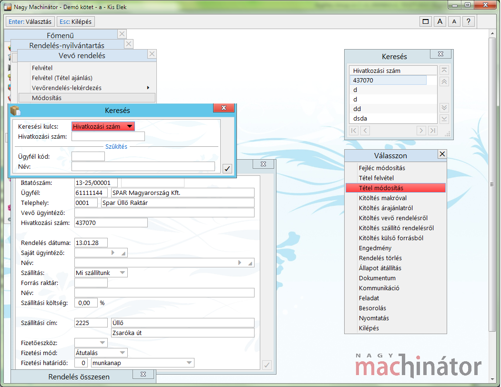Choose Kitöltés külső forrásból option
Viewport: 501px width, 387px height.
[396, 238]
